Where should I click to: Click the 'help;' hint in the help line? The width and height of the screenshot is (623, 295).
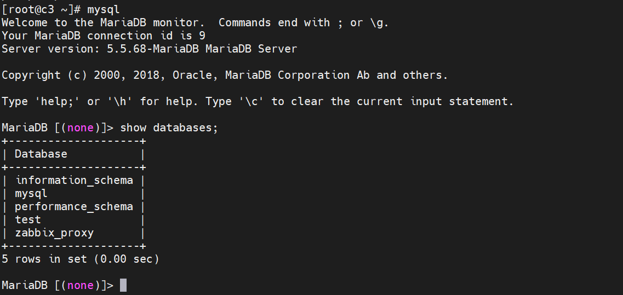pyautogui.click(x=58, y=101)
